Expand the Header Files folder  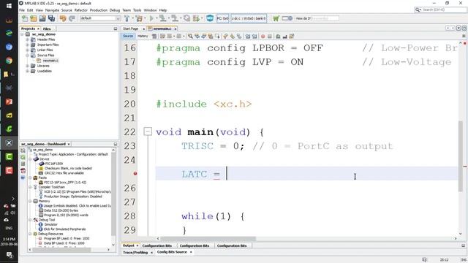point(28,39)
